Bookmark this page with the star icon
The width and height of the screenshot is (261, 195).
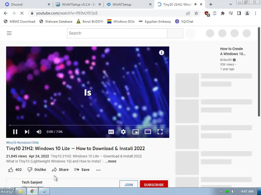click(196, 13)
